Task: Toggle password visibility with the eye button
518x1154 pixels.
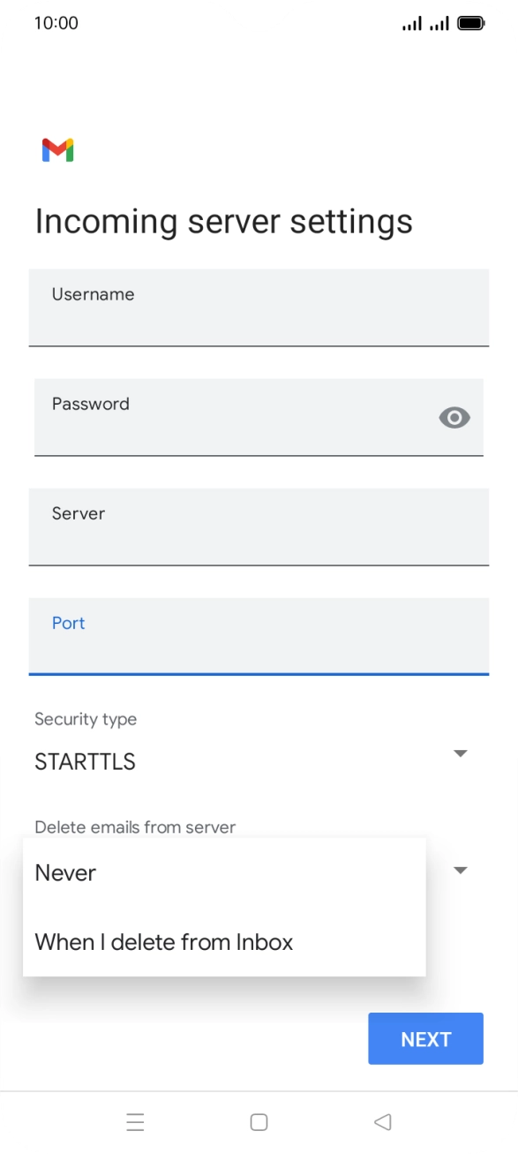Action: tap(454, 417)
